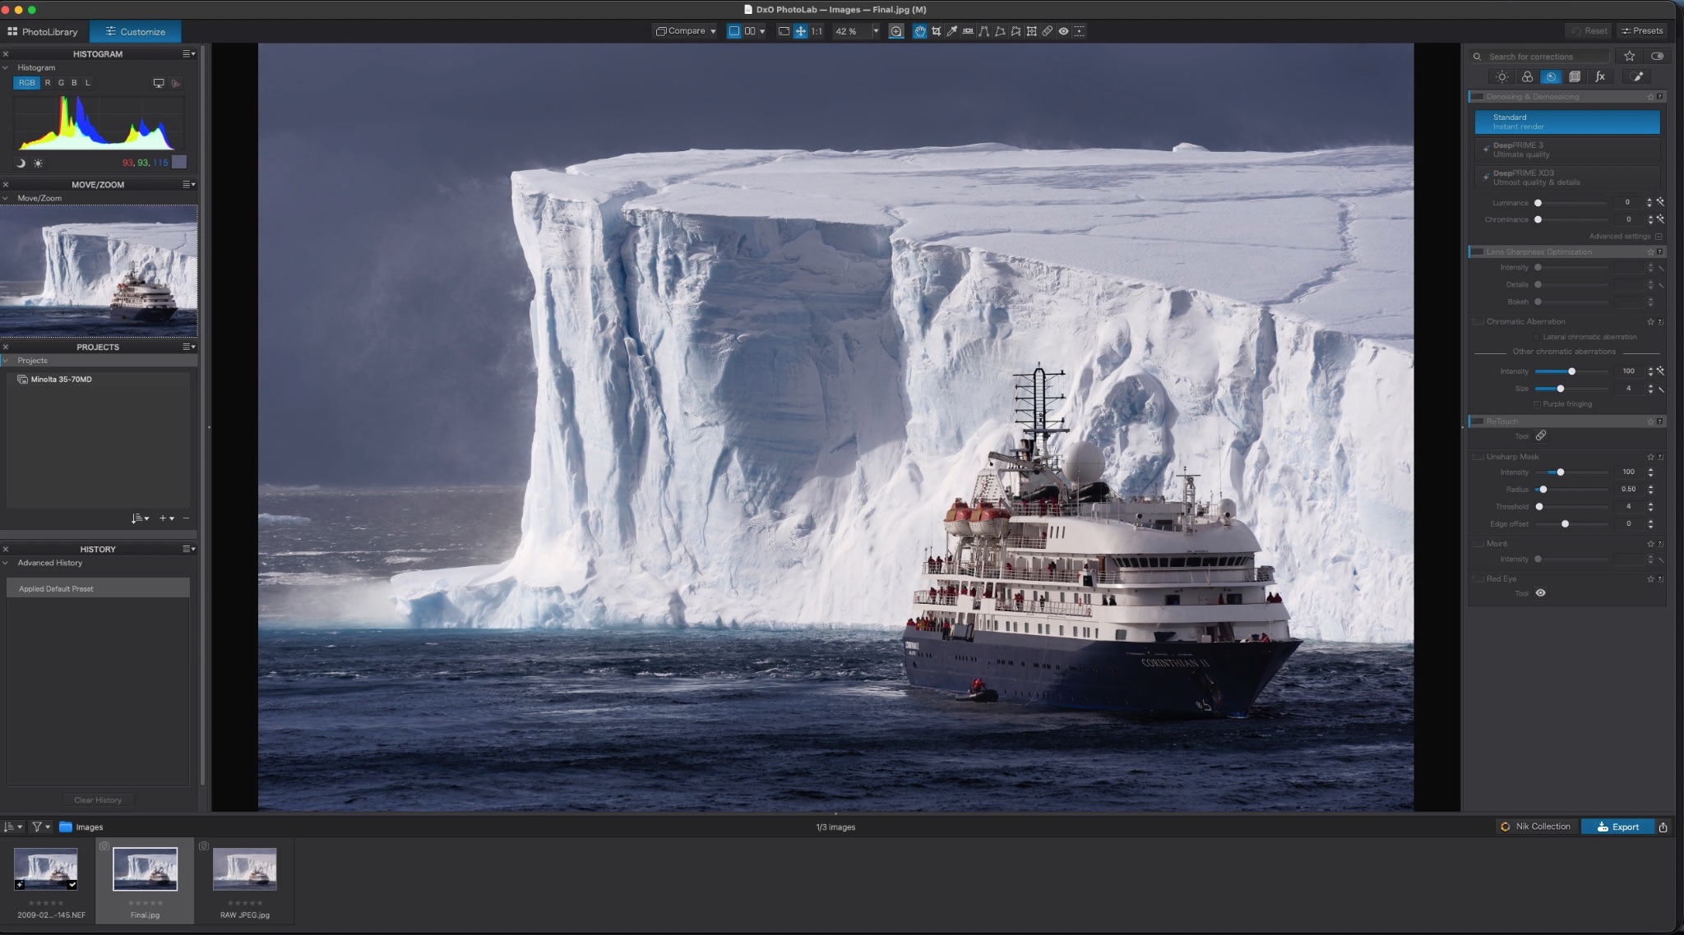Click Clear History button
The width and height of the screenshot is (1684, 935).
coord(98,799)
